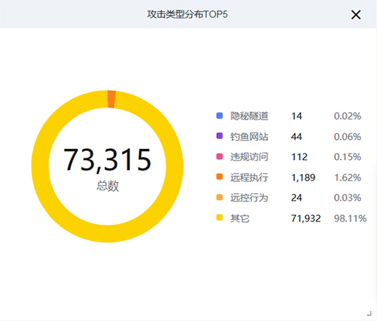Image resolution: width=377 pixels, height=321 pixels.
Task: Toggle the 隐秘隧道 legend label
Action: point(249,116)
